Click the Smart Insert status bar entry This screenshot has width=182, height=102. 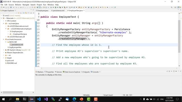108,95
